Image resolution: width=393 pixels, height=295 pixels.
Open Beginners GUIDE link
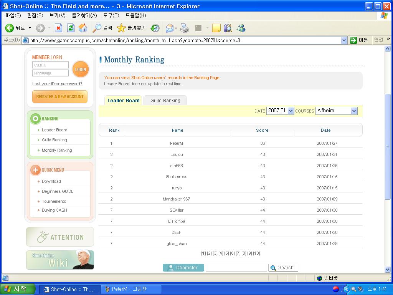coord(58,191)
